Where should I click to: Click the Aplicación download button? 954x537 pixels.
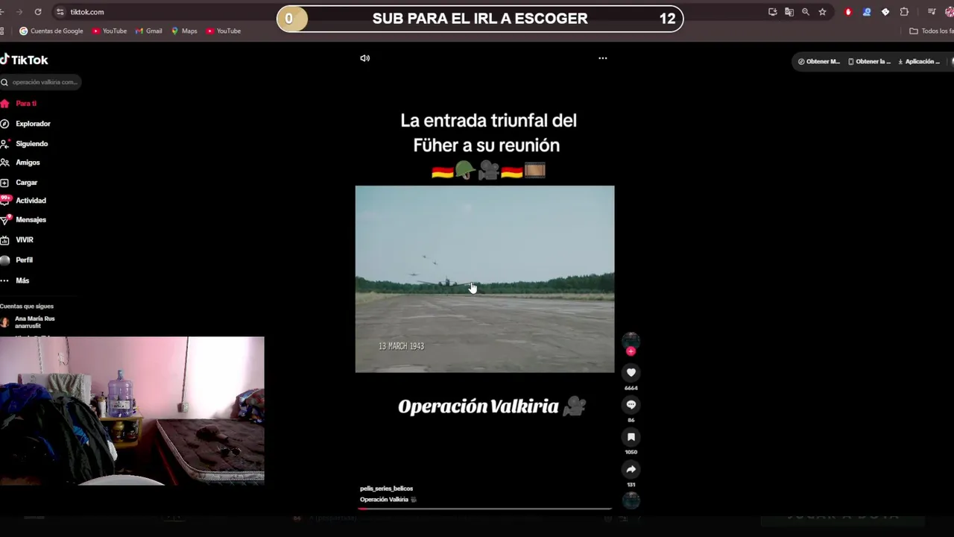tap(919, 62)
